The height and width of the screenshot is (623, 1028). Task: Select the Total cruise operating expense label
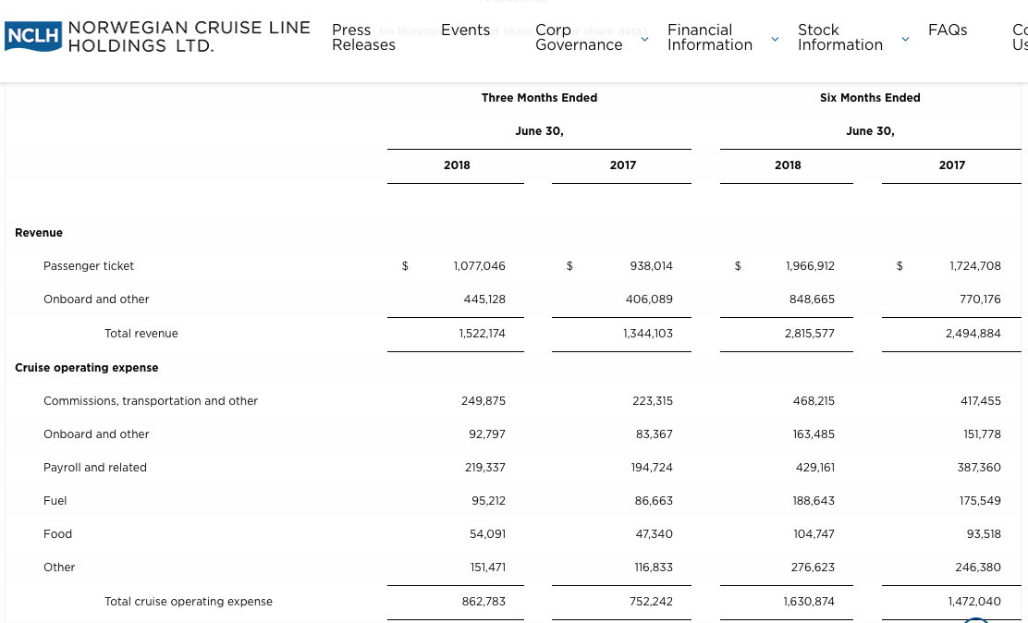tap(189, 602)
